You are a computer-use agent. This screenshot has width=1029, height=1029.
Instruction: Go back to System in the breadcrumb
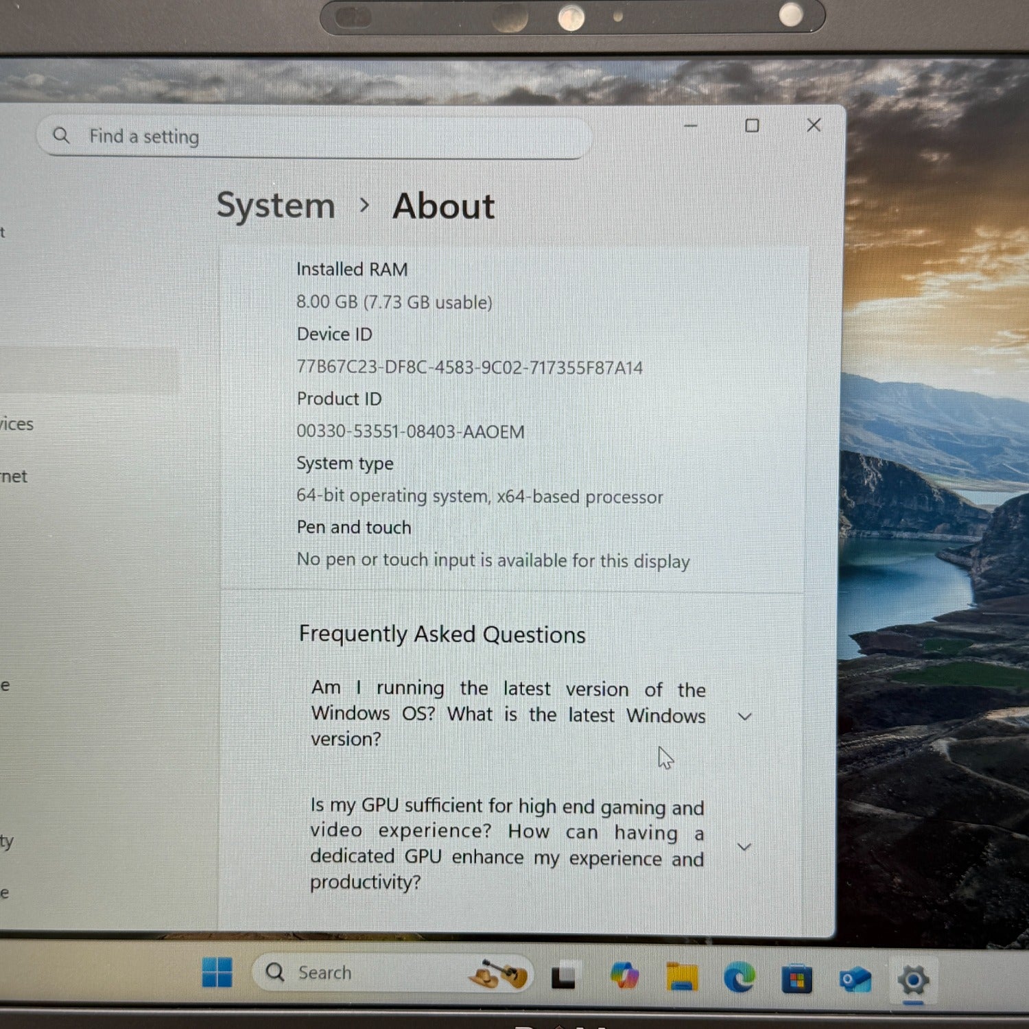276,206
